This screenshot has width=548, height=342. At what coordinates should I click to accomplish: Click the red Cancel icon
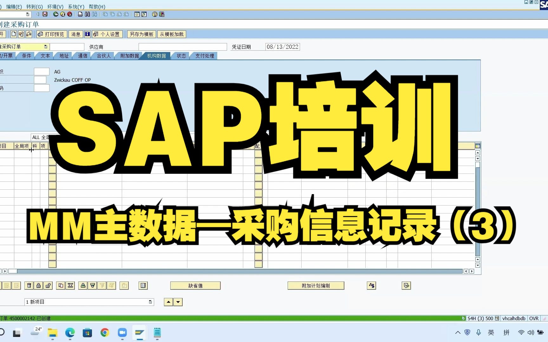[70, 14]
